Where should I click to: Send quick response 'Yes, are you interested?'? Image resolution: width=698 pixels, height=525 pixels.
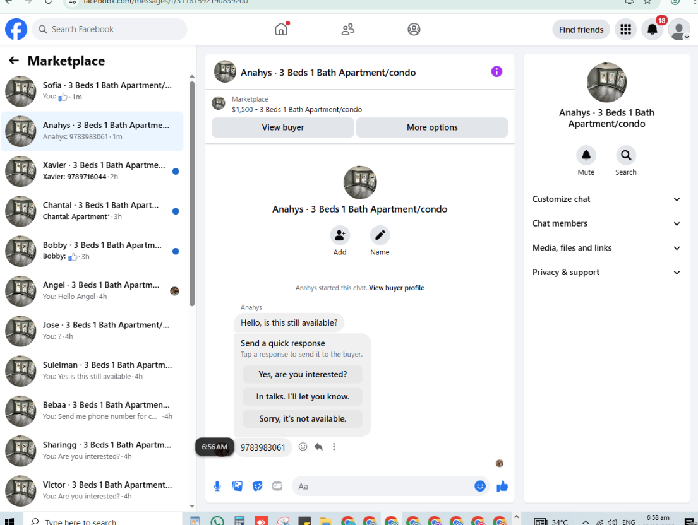point(303,374)
